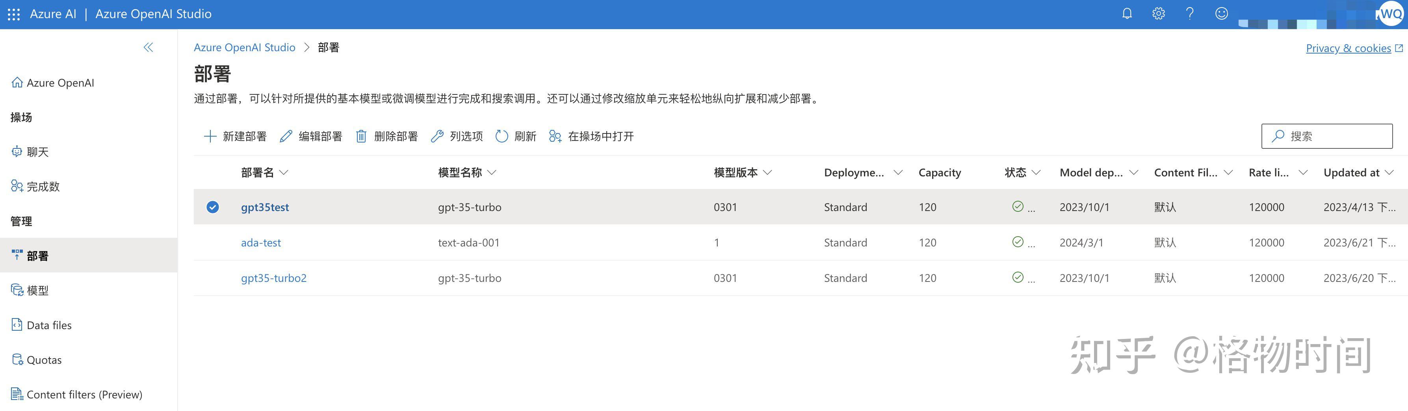Select the gpt35-turbo2 row
Viewport: 1408px width, 411px height.
[213, 278]
